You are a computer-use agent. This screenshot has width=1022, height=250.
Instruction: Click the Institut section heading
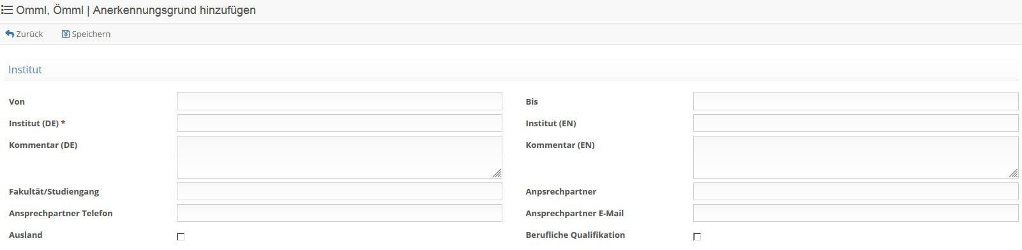click(x=25, y=70)
